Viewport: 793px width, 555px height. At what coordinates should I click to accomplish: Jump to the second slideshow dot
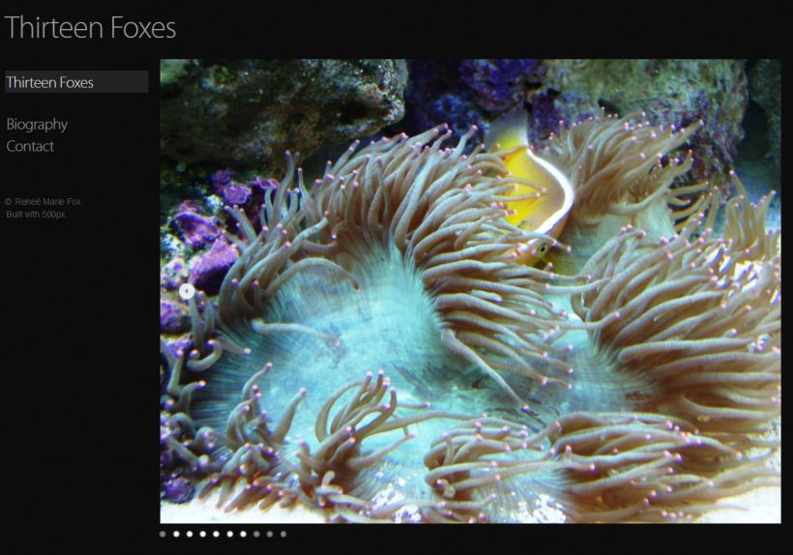tap(176, 534)
